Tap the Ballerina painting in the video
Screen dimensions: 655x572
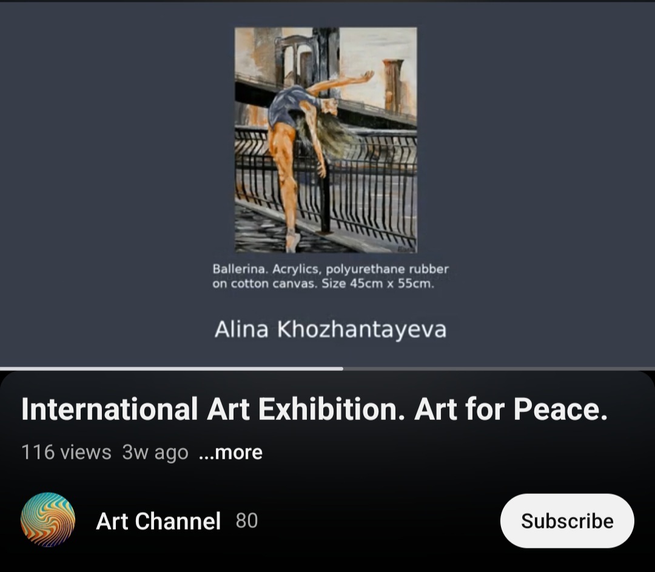pos(326,140)
